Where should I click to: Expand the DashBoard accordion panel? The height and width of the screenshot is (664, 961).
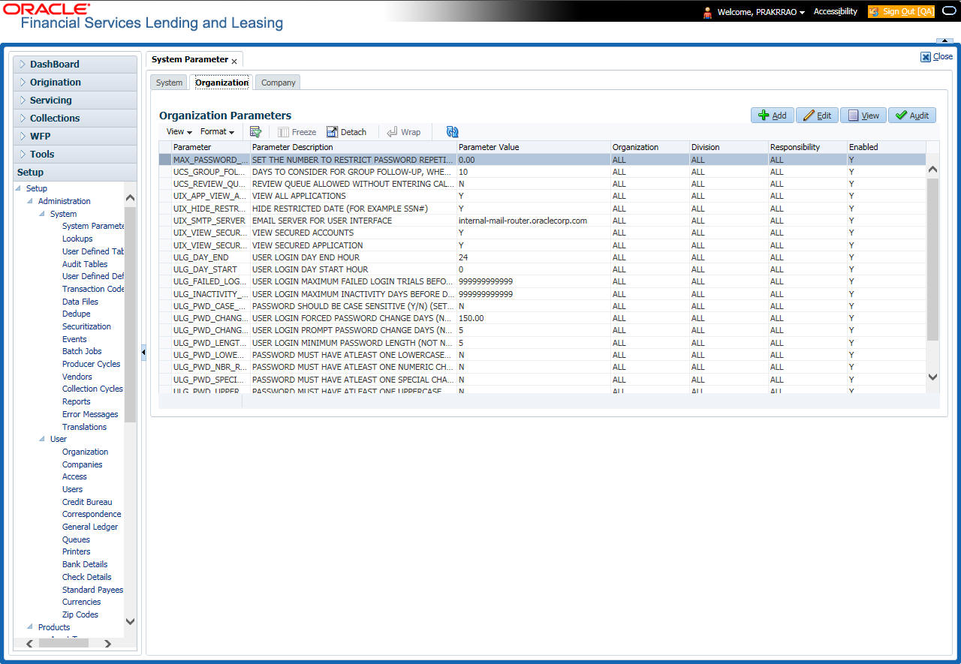click(75, 65)
